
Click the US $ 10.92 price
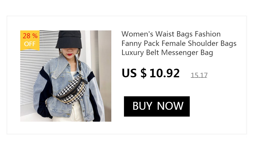(151, 73)
